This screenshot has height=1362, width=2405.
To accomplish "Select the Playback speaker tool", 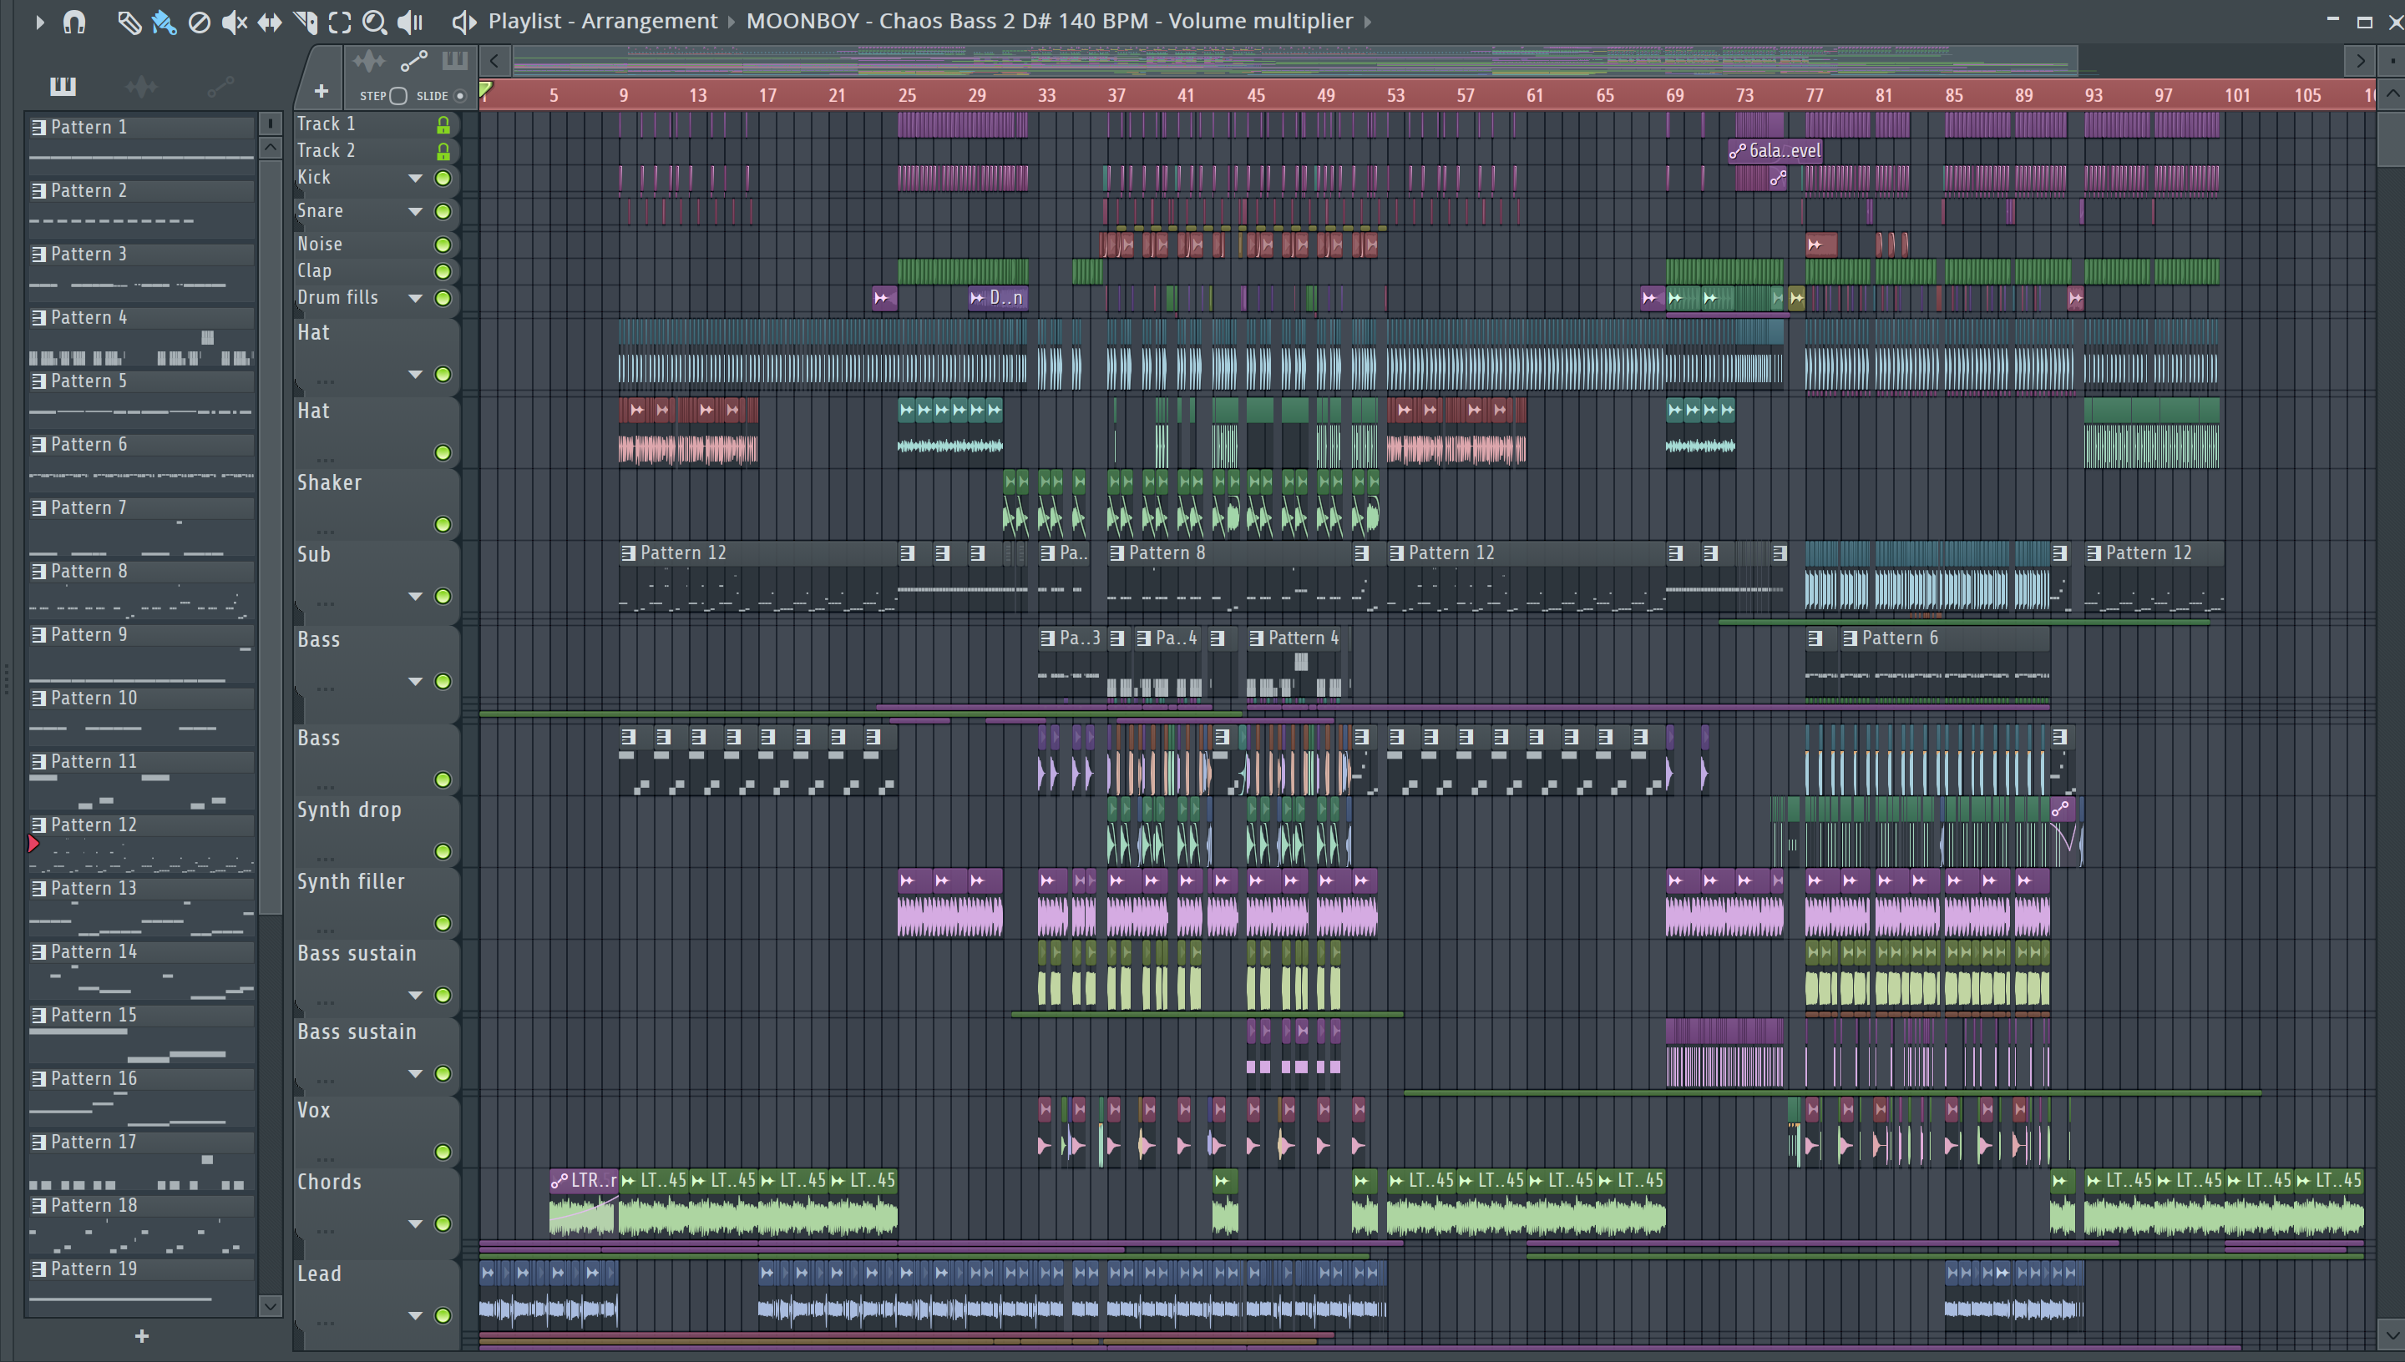I will pyautogui.click(x=410, y=22).
